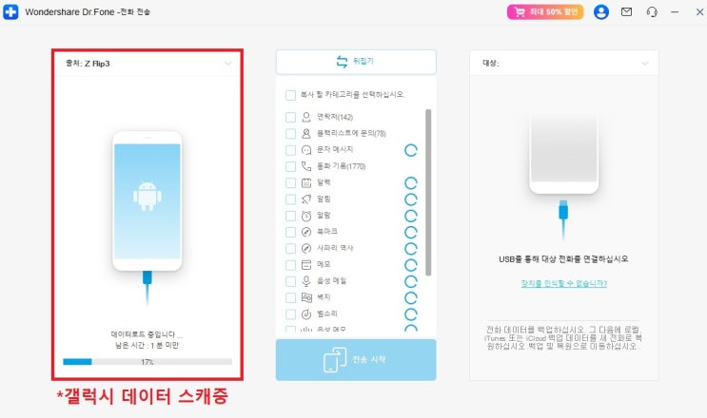Click the start transfer button

coord(356,359)
